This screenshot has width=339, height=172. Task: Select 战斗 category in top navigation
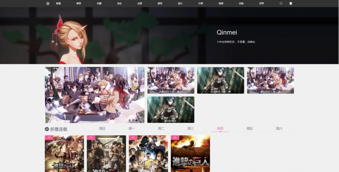pyautogui.click(x=180, y=3)
